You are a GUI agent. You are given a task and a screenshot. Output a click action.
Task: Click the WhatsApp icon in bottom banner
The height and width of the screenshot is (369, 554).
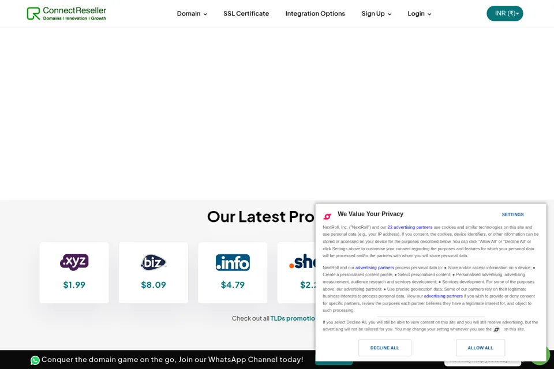point(35,360)
